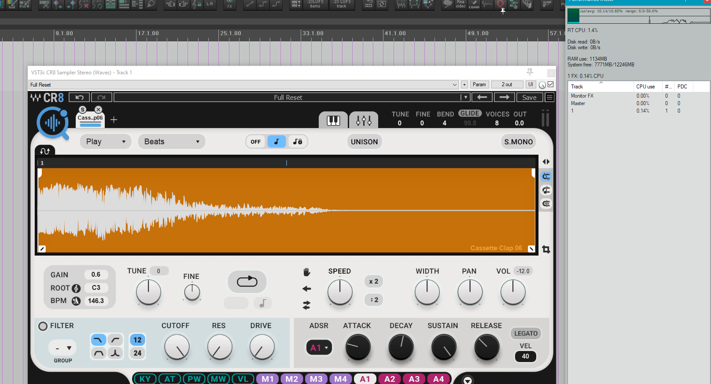Open the filter GROUP dropdown
Screen dimensions: 711x384
pos(63,348)
